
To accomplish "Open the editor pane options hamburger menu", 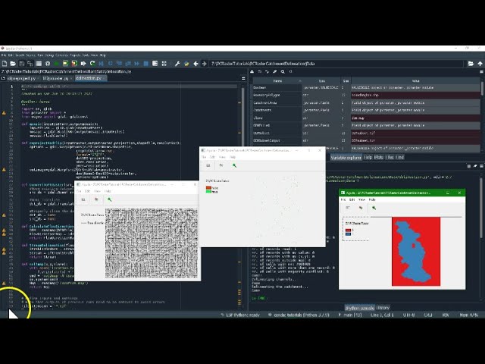I will point(243,78).
